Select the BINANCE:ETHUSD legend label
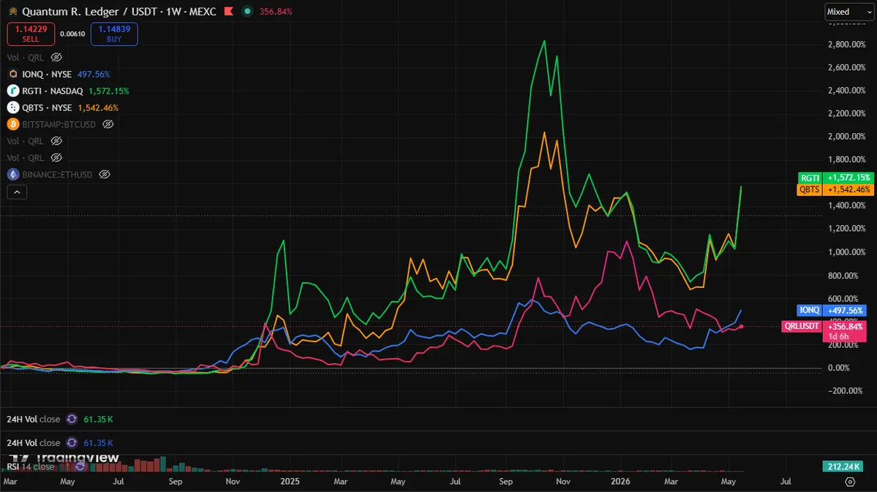Screen dimensions: 877x492 click(x=57, y=175)
